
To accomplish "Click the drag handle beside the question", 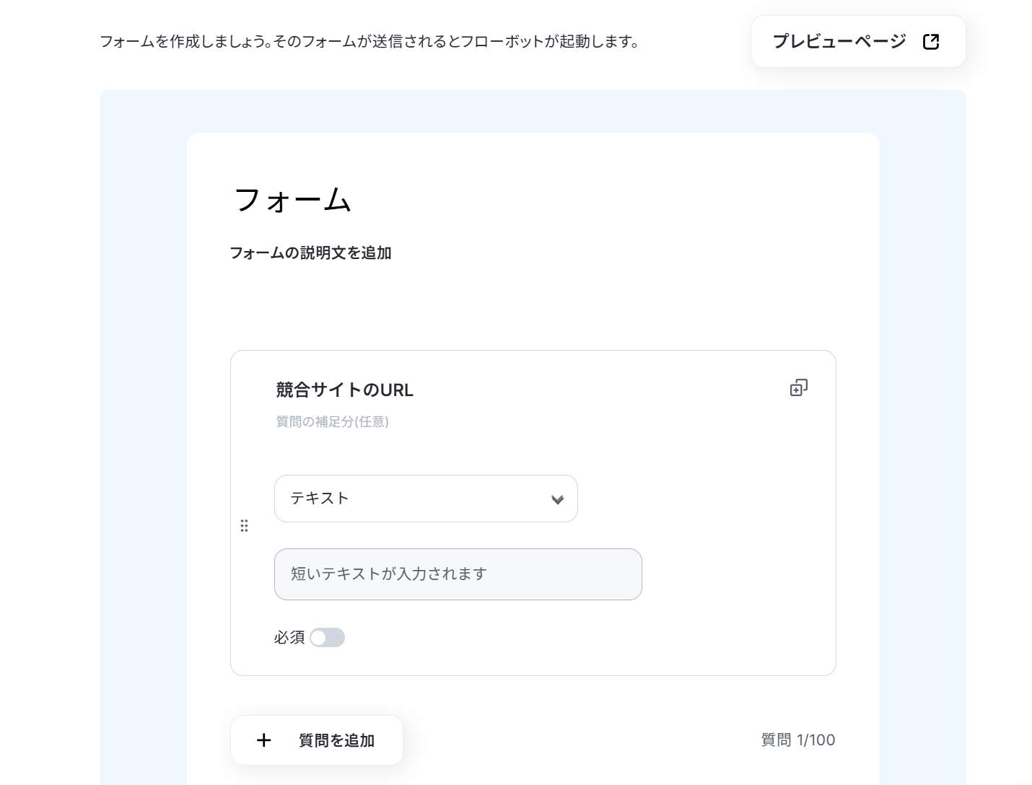I will point(244,526).
